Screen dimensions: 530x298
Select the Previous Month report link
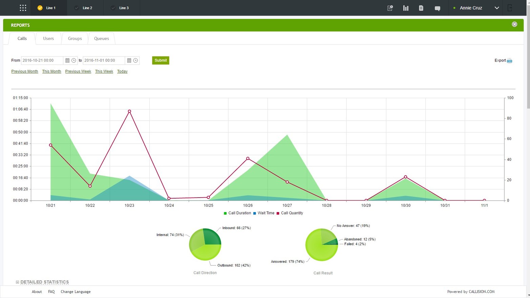point(24,71)
